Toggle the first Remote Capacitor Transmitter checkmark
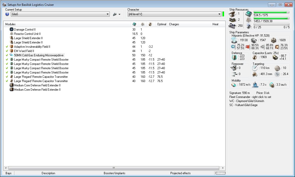 point(7,77)
